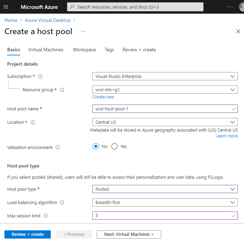Switch to the Basics tab

tap(14, 50)
